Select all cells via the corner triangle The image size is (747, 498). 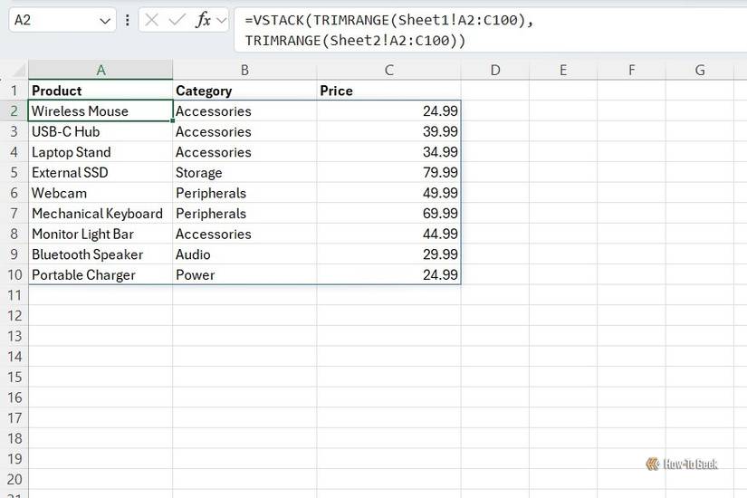(x=18, y=71)
